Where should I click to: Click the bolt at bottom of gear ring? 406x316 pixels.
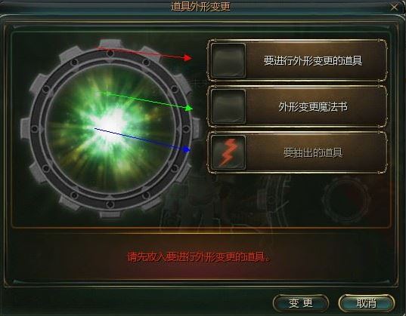click(x=110, y=204)
